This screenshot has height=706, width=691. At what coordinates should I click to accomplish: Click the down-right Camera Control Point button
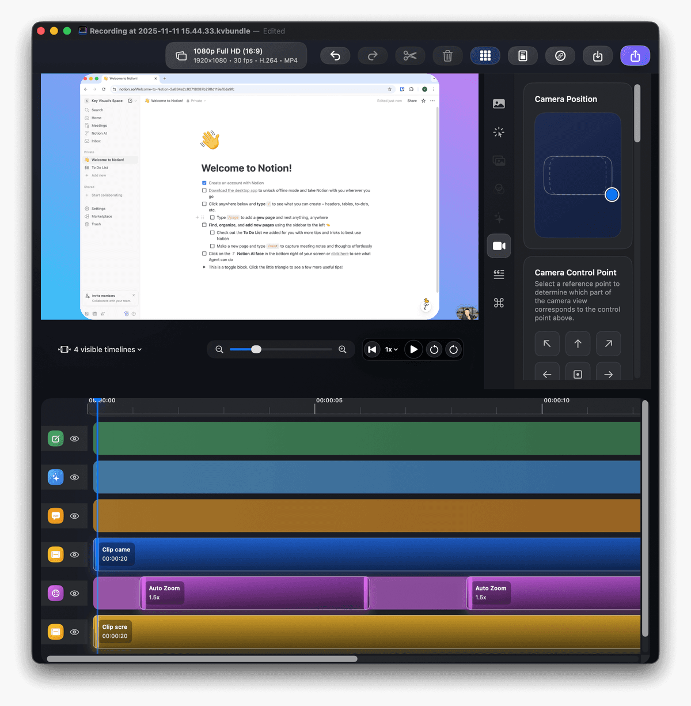pos(608,373)
